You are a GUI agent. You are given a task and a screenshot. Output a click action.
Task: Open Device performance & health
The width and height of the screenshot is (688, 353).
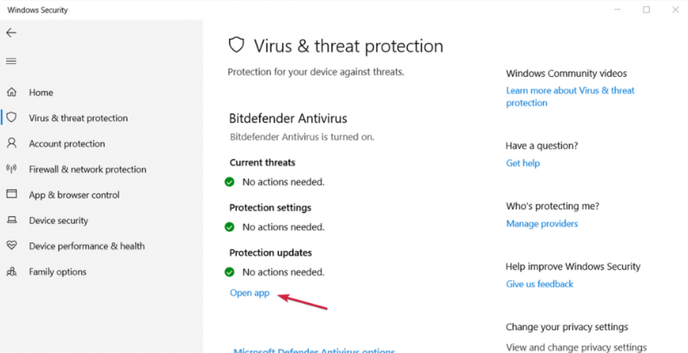pos(87,246)
